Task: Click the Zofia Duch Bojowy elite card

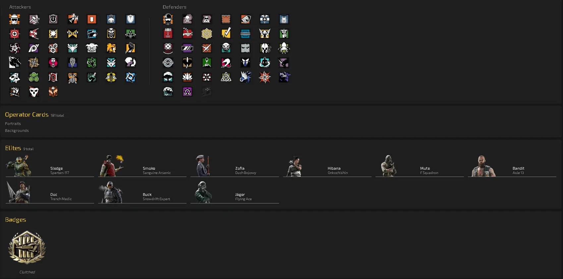Action: pyautogui.click(x=235, y=166)
